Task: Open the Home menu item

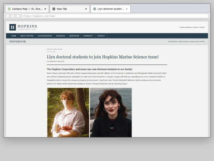Action: [x=13, y=36]
